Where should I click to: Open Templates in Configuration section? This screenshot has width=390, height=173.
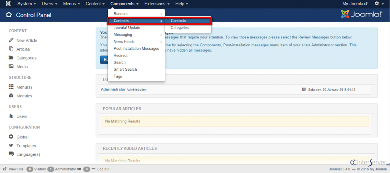26,146
